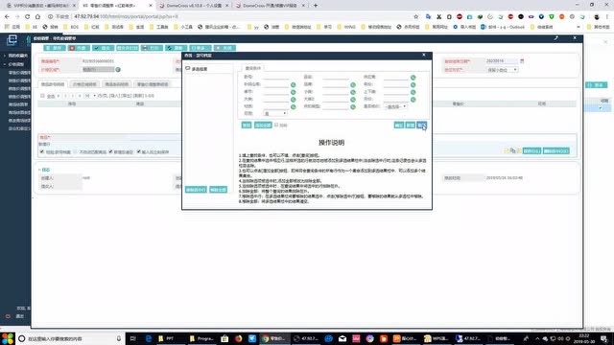Viewport: 614px width, 345px height.
Task: Click browser reload icon
Action: pyautogui.click(x=28, y=17)
